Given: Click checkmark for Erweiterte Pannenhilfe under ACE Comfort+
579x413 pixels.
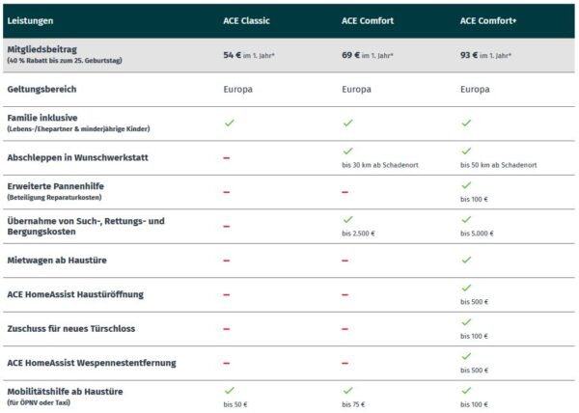Looking at the screenshot, I should coord(466,185).
